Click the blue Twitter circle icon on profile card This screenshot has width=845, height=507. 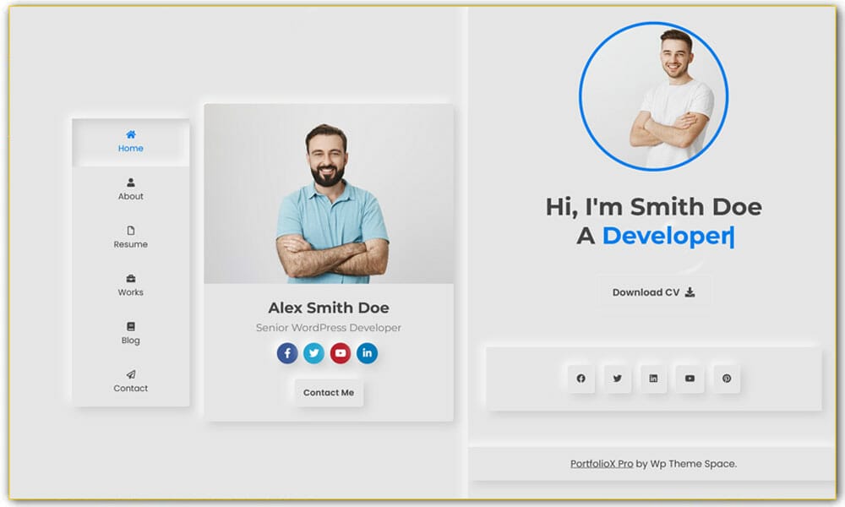point(313,353)
